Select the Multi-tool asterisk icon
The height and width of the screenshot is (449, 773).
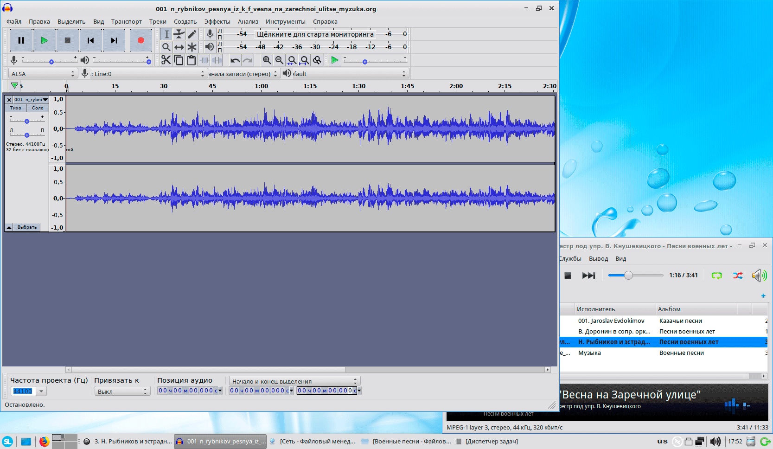192,47
